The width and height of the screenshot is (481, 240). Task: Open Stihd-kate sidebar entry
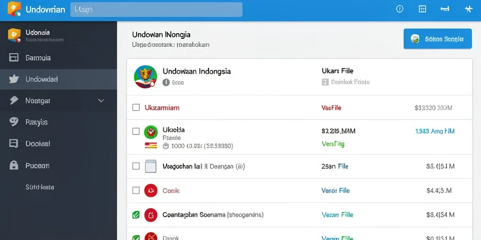[x=40, y=187]
